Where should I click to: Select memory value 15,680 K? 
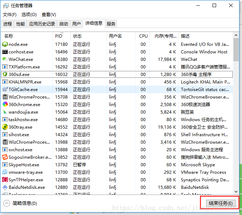pyautogui.click(x=167, y=187)
